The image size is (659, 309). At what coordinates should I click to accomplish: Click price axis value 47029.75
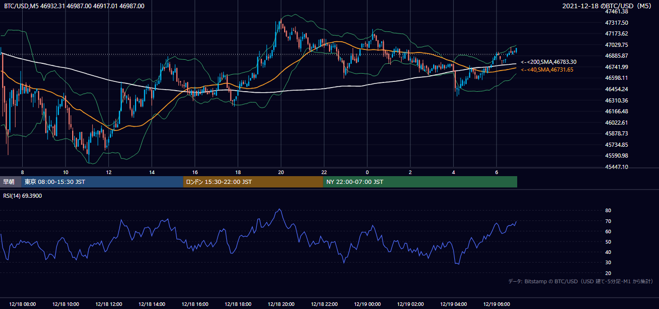tap(617, 45)
